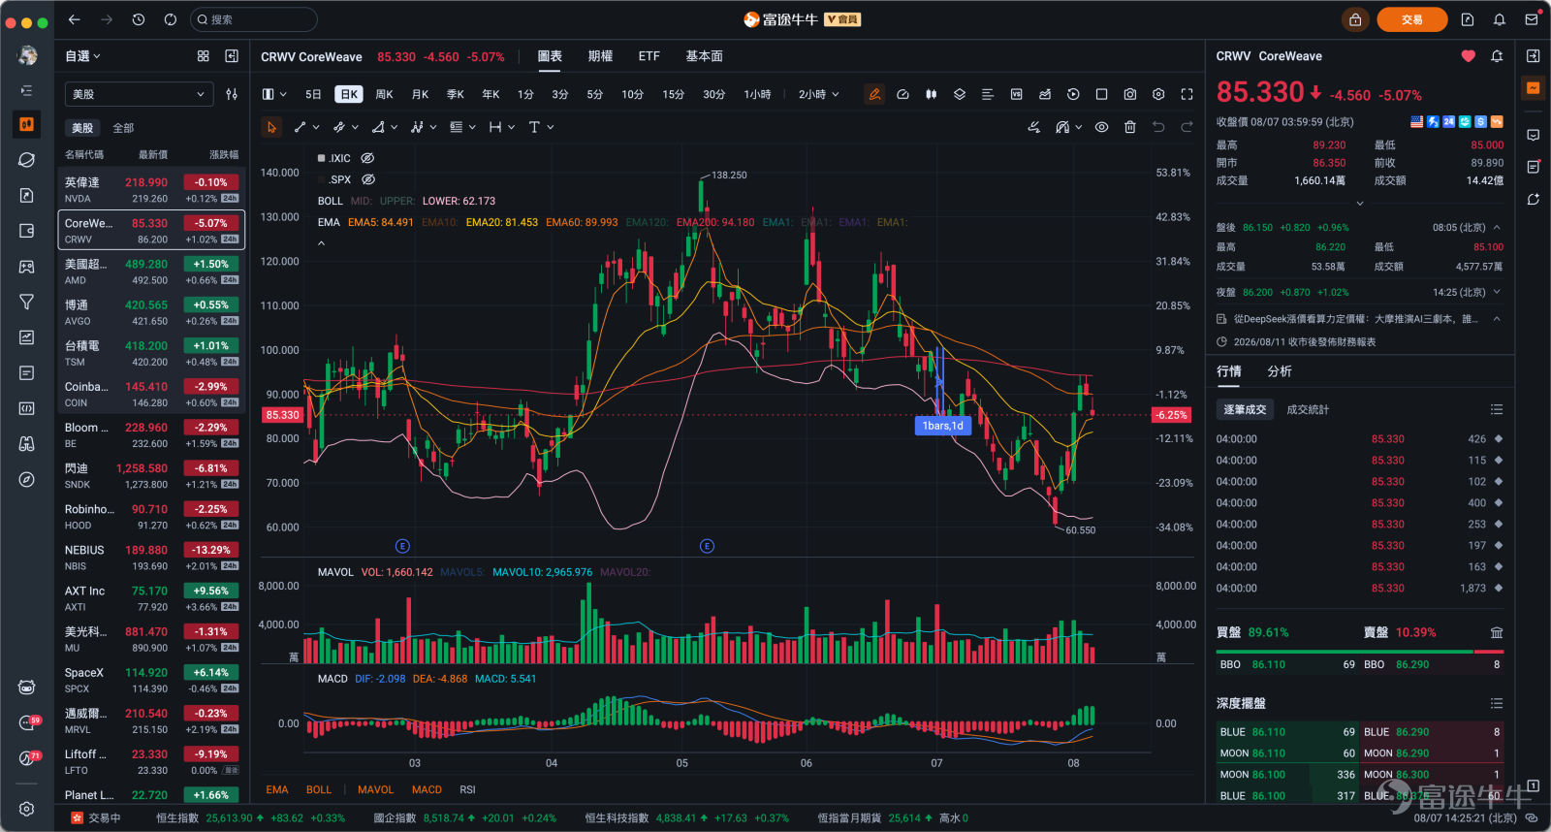Go back with the left arrow
This screenshot has height=832, width=1551.
(75, 19)
